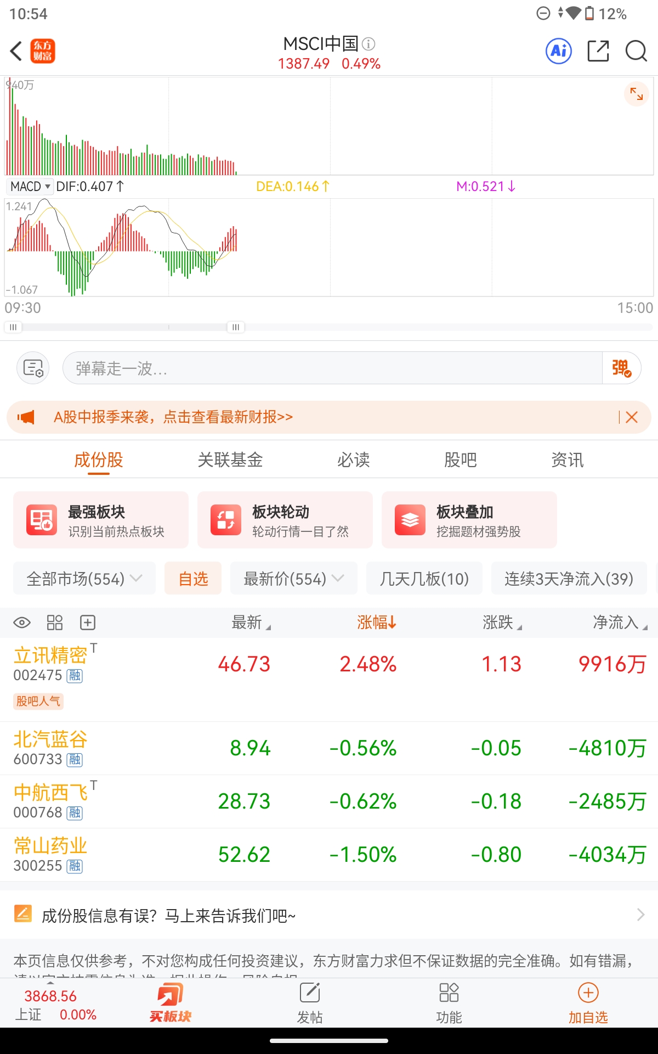The image size is (658, 1054).
Task: Share the page via share icon
Action: 598,51
